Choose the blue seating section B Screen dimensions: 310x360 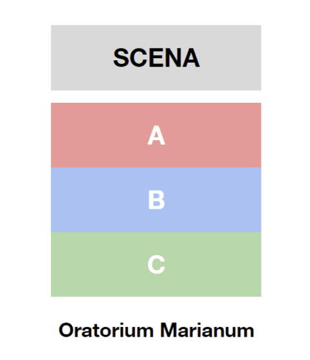(156, 200)
